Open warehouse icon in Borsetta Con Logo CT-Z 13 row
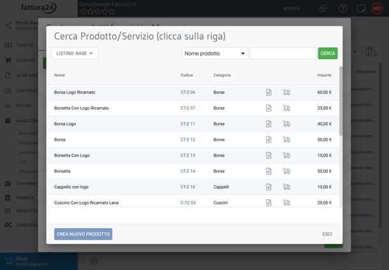This screenshot has width=389, height=270. [x=286, y=155]
